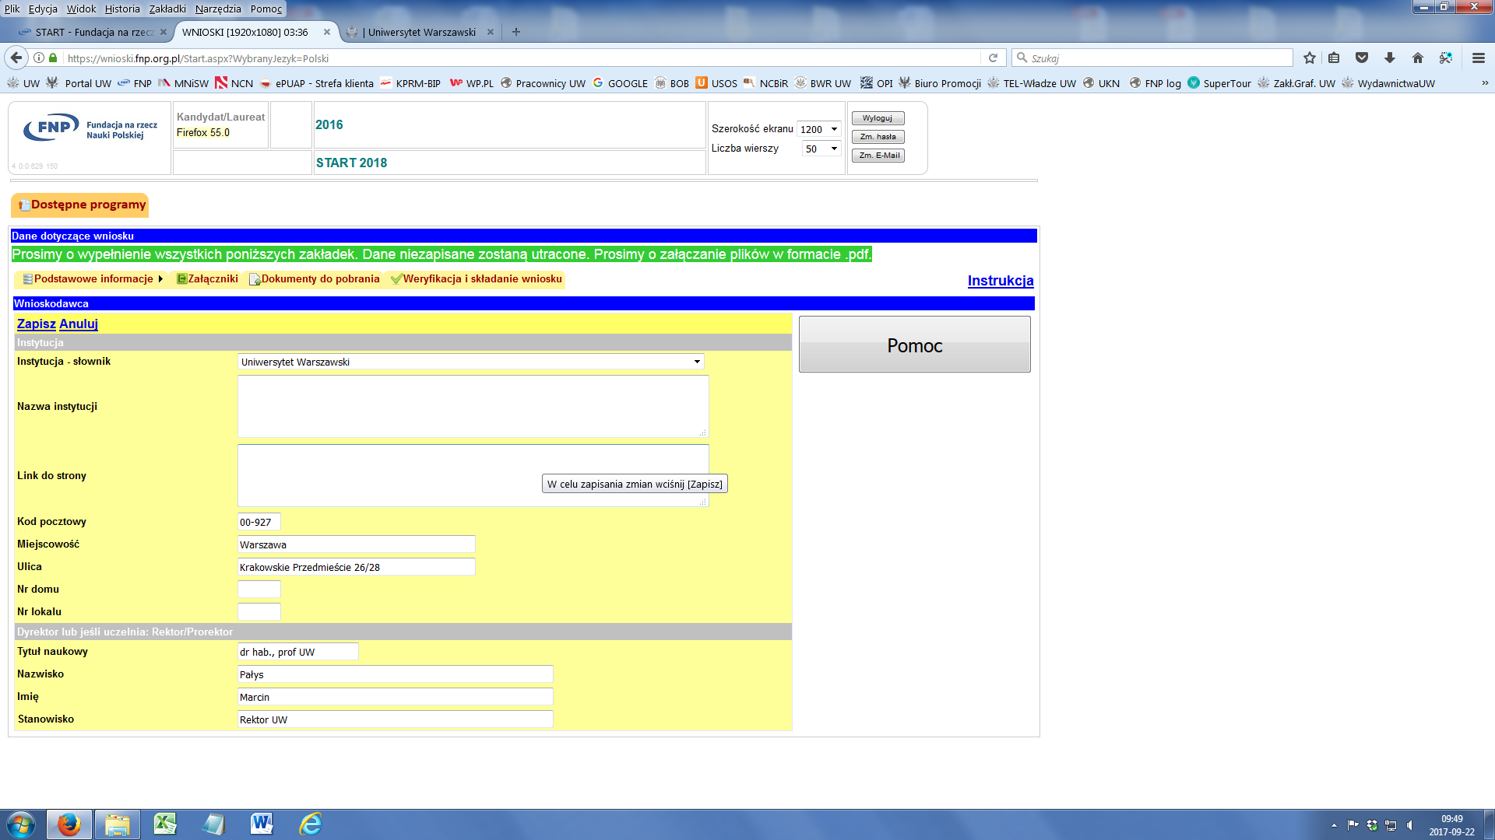1495x840 pixels.
Task: Switch to the Załączniki tab
Action: pyautogui.click(x=208, y=278)
